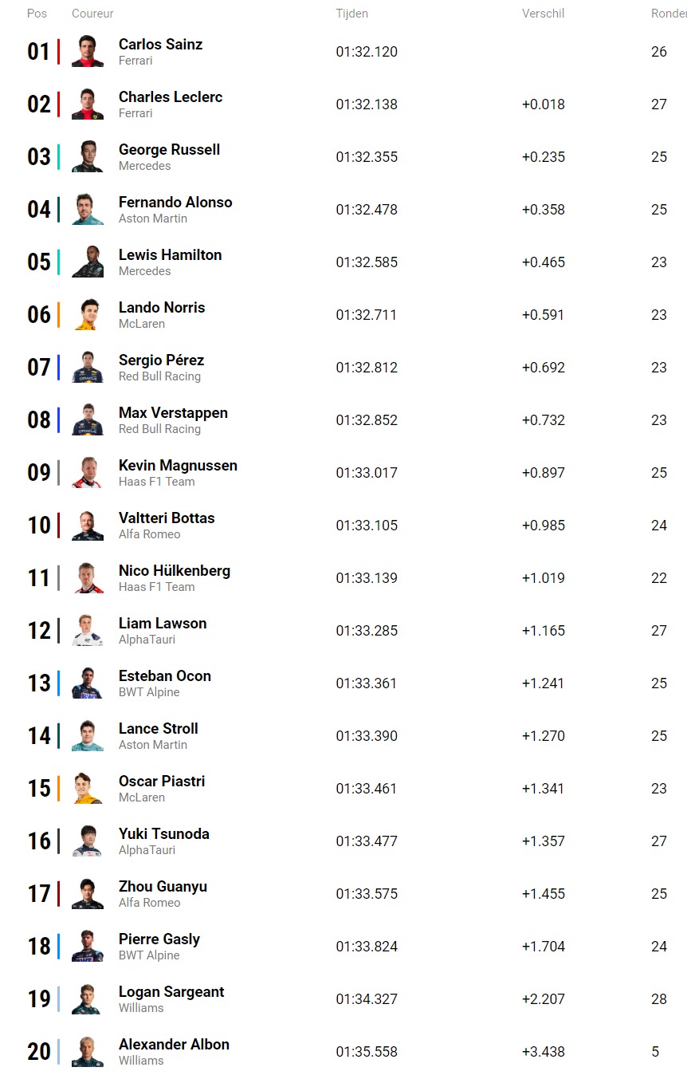
Task: Click the Tijden column header
Action: pos(351,14)
